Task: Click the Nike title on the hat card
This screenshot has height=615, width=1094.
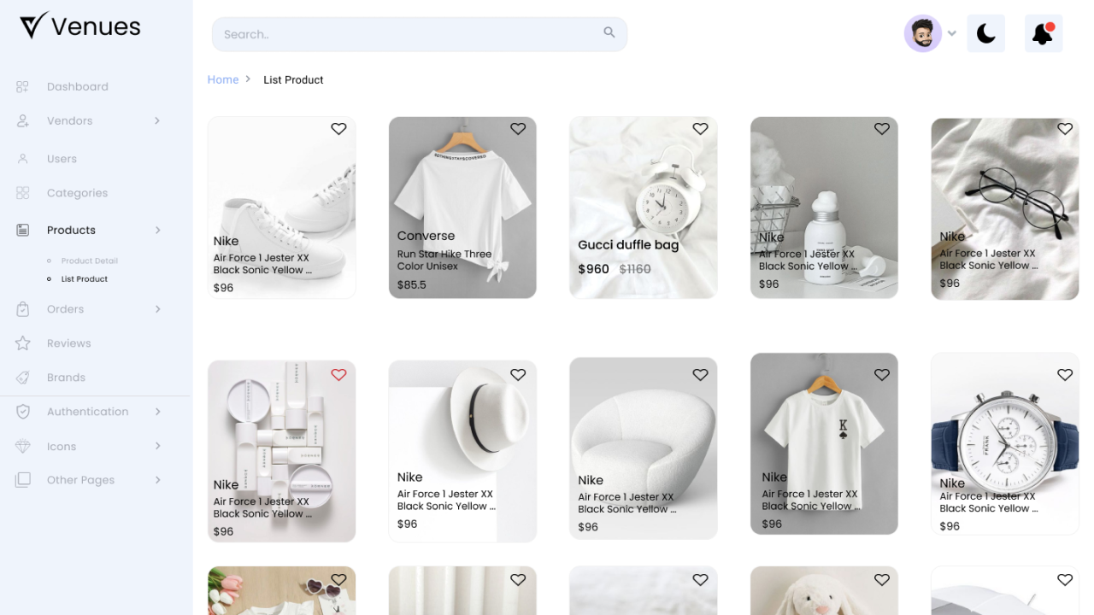Action: (410, 477)
